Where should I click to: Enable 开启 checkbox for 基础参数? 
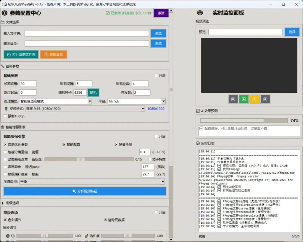[156, 76]
